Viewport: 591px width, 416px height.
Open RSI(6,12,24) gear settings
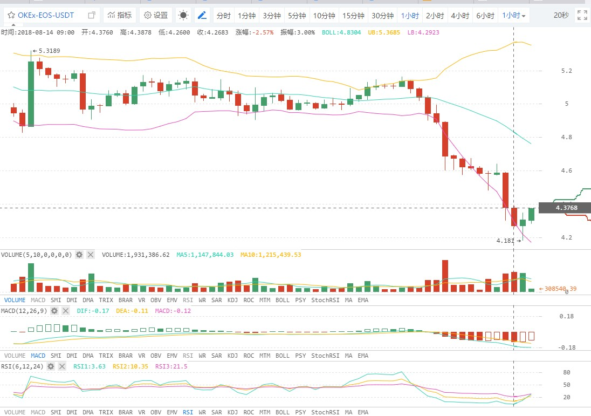click(x=51, y=366)
